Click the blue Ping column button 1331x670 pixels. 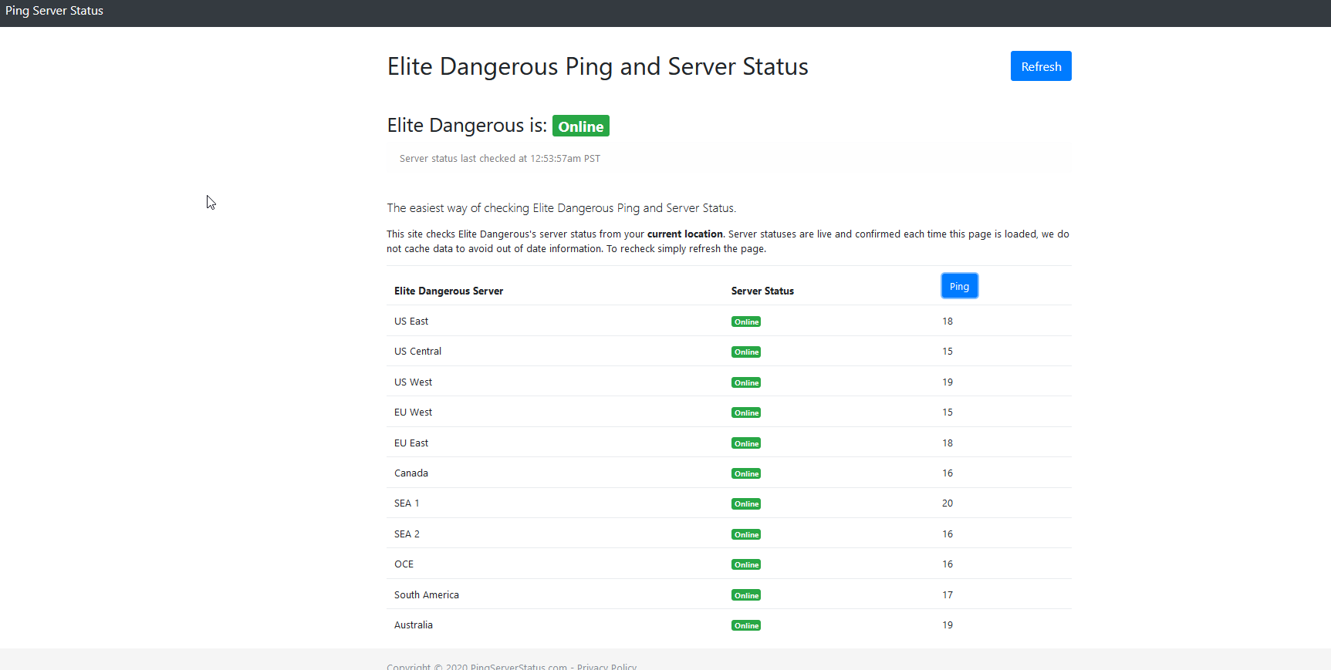[x=959, y=286]
